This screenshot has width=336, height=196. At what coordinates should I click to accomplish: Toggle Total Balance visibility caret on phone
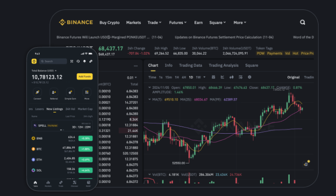point(56,70)
